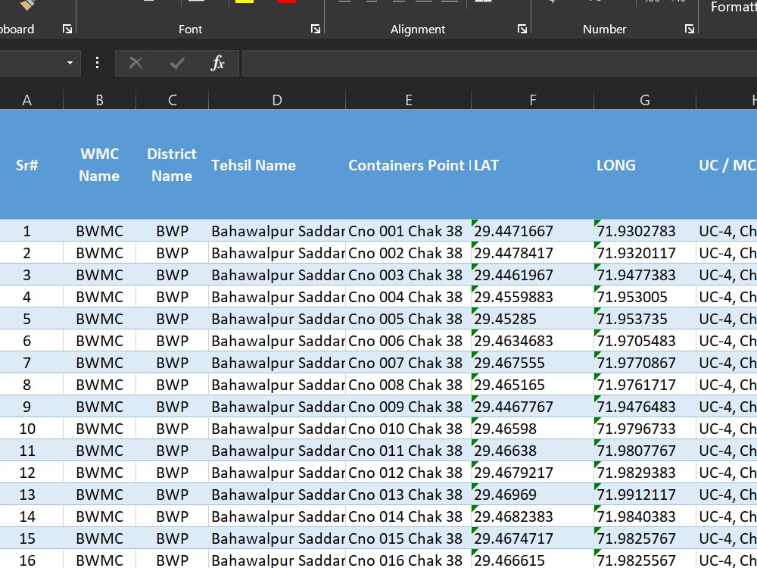Select the cell '71.9829383'
The width and height of the screenshot is (757, 568).
coord(645,473)
